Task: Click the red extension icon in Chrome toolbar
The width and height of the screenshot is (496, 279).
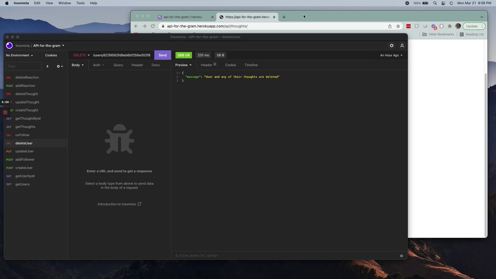Action: click(x=408, y=26)
